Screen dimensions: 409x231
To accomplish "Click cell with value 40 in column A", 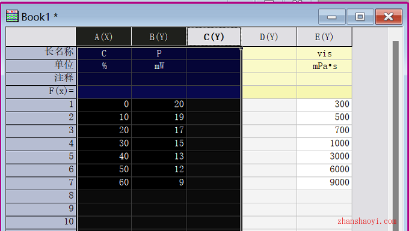I will (104, 157).
